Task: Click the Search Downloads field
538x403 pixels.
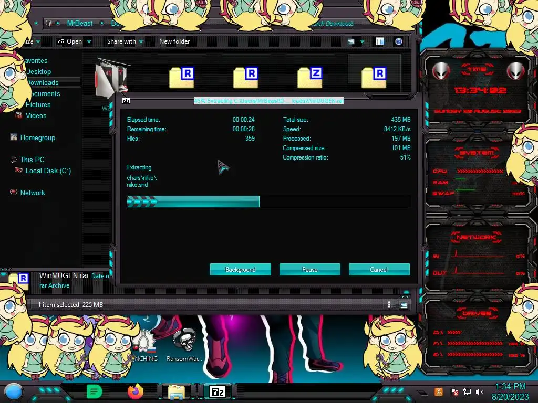Action: point(333,23)
